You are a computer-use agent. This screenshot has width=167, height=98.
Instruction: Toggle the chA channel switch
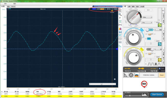(150, 30)
